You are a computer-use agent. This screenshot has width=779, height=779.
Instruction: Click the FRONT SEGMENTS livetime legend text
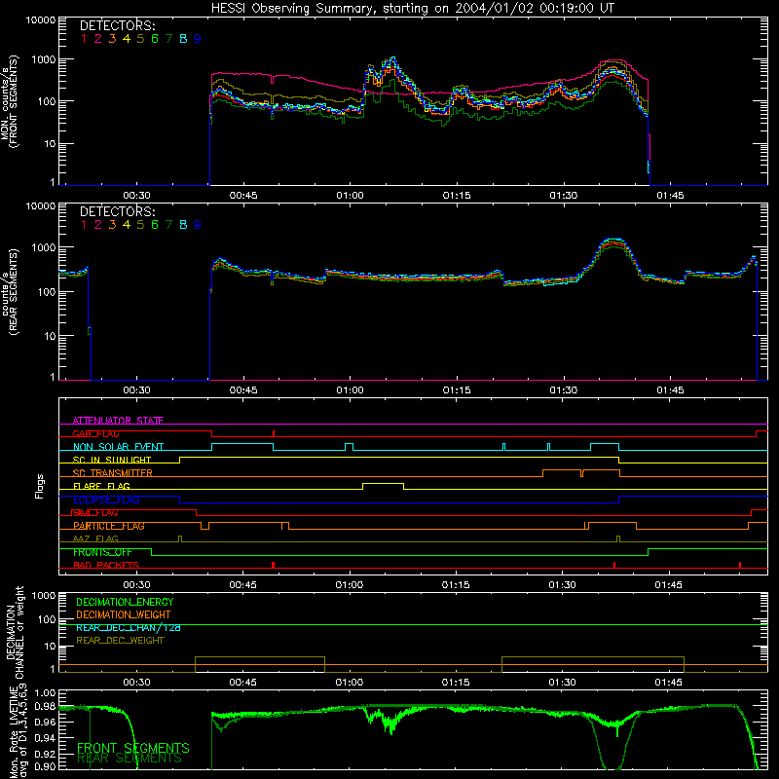click(x=133, y=748)
